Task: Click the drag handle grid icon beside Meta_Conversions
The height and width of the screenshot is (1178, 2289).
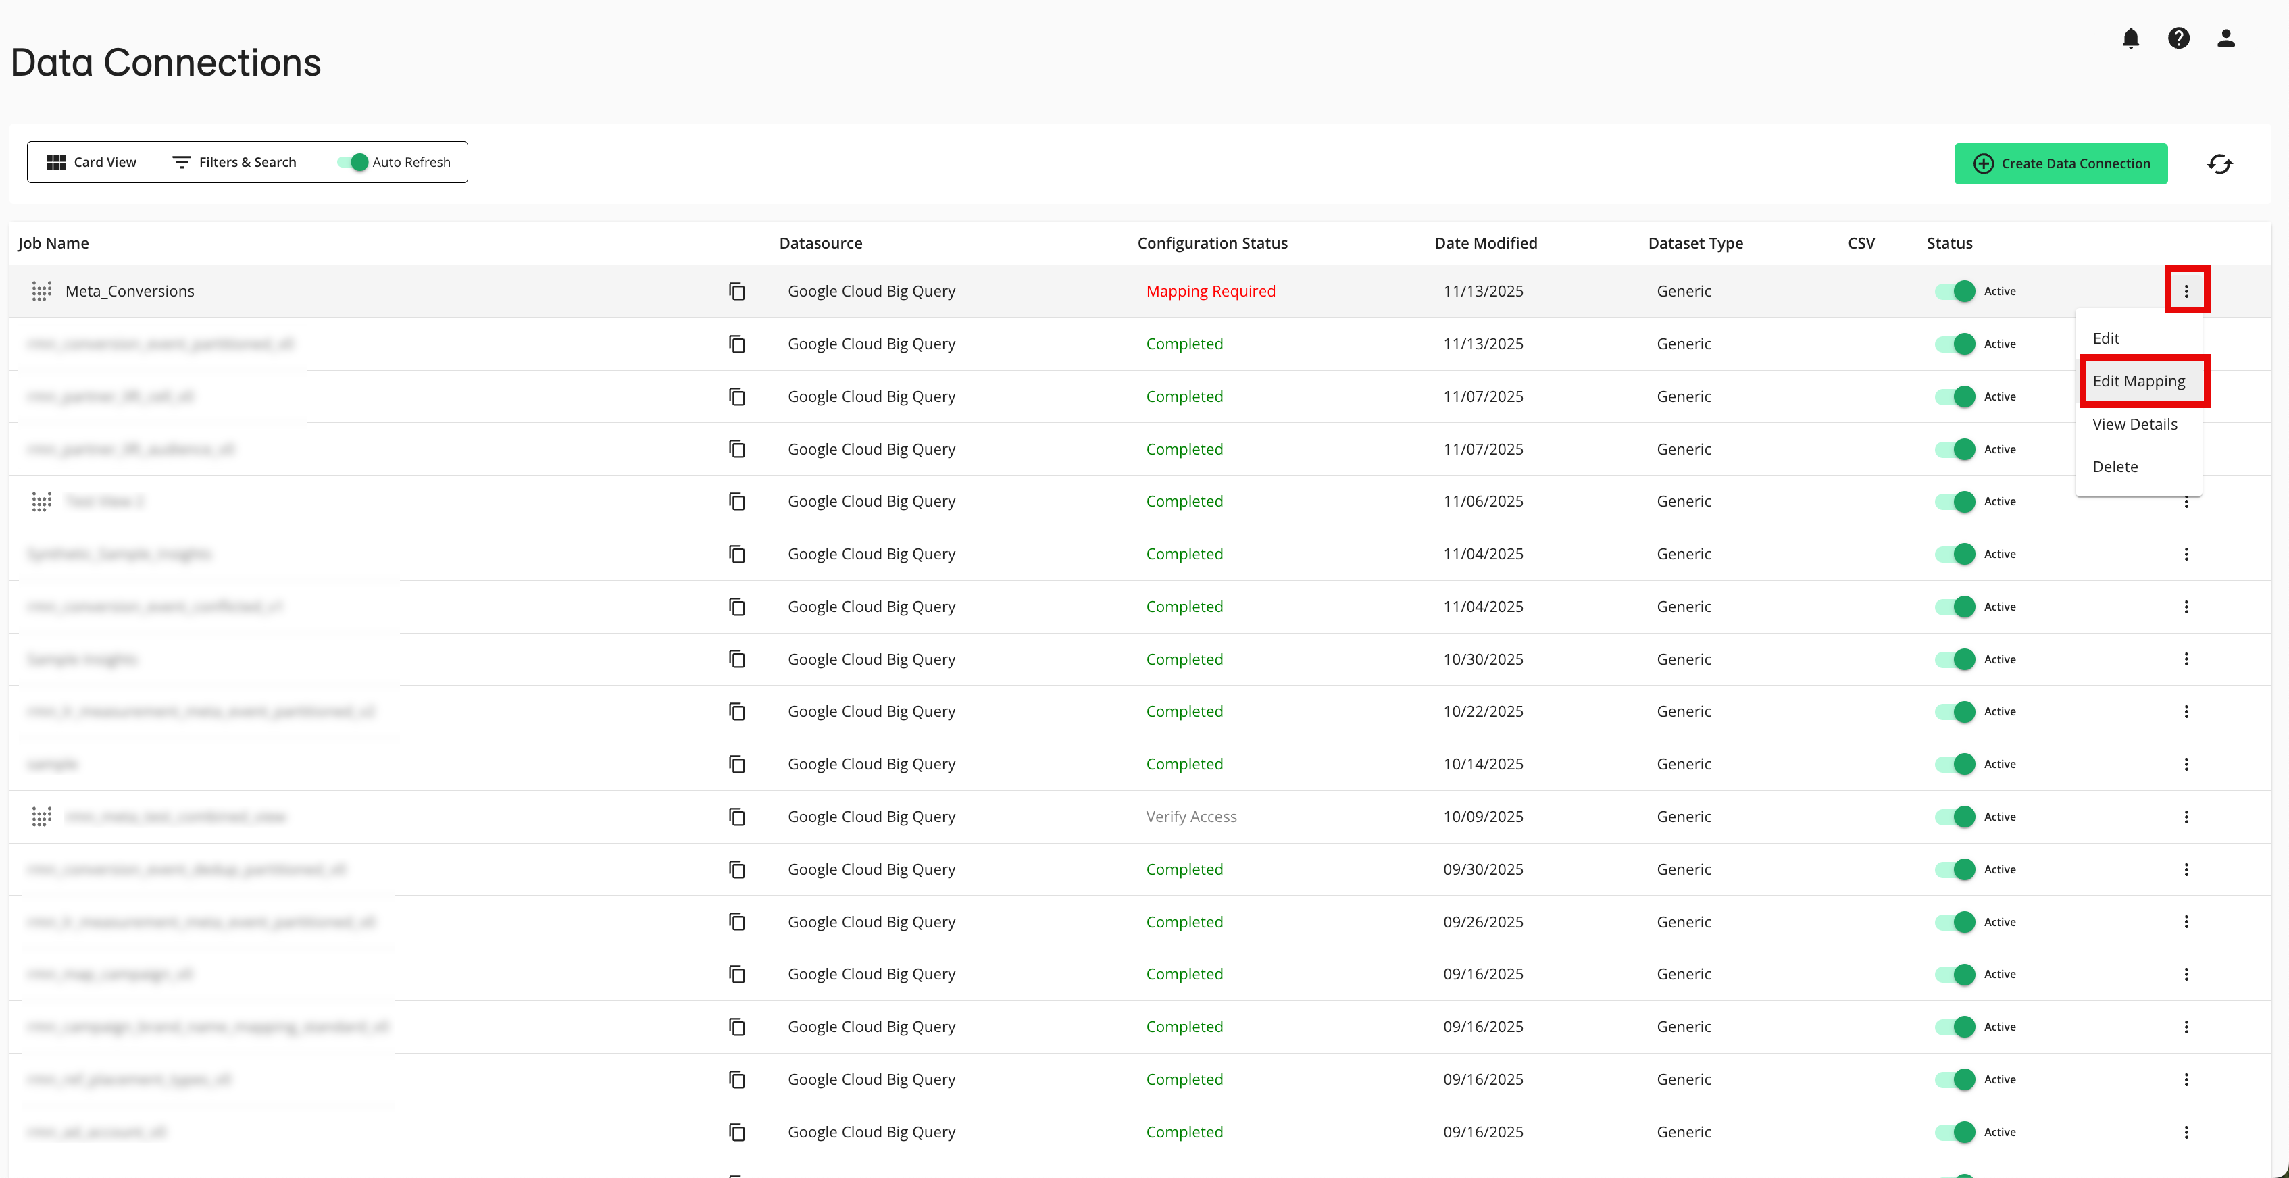Action: (x=40, y=290)
